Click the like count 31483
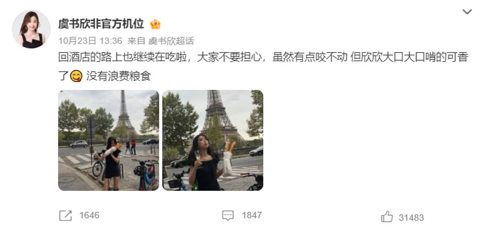 pos(411,217)
